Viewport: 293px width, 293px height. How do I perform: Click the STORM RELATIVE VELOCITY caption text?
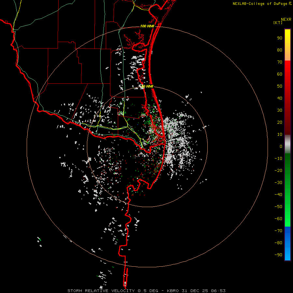(101, 291)
